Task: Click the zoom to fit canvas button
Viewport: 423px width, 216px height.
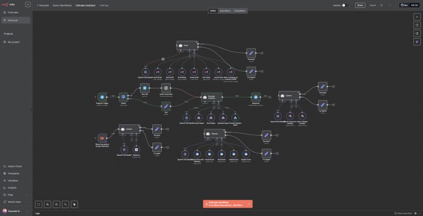Action: click(38, 204)
